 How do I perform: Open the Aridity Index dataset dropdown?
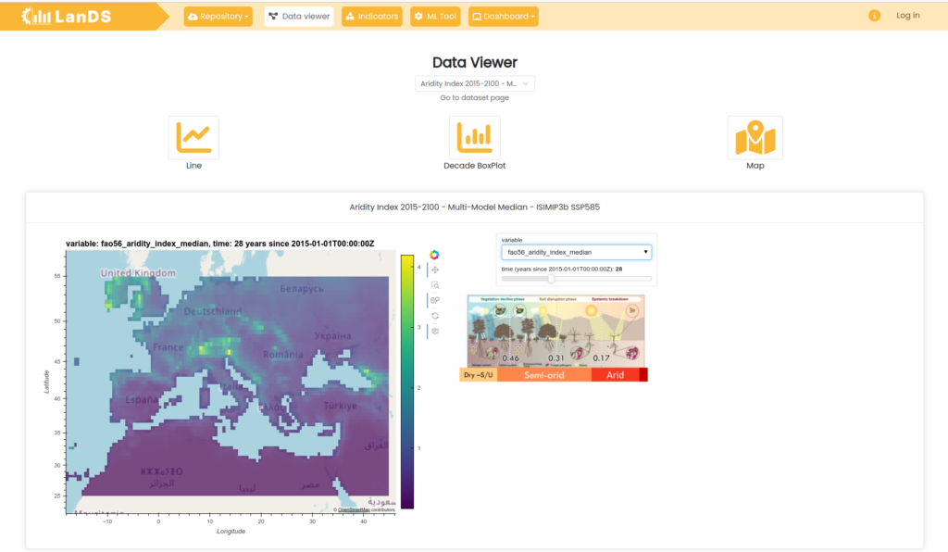(475, 83)
